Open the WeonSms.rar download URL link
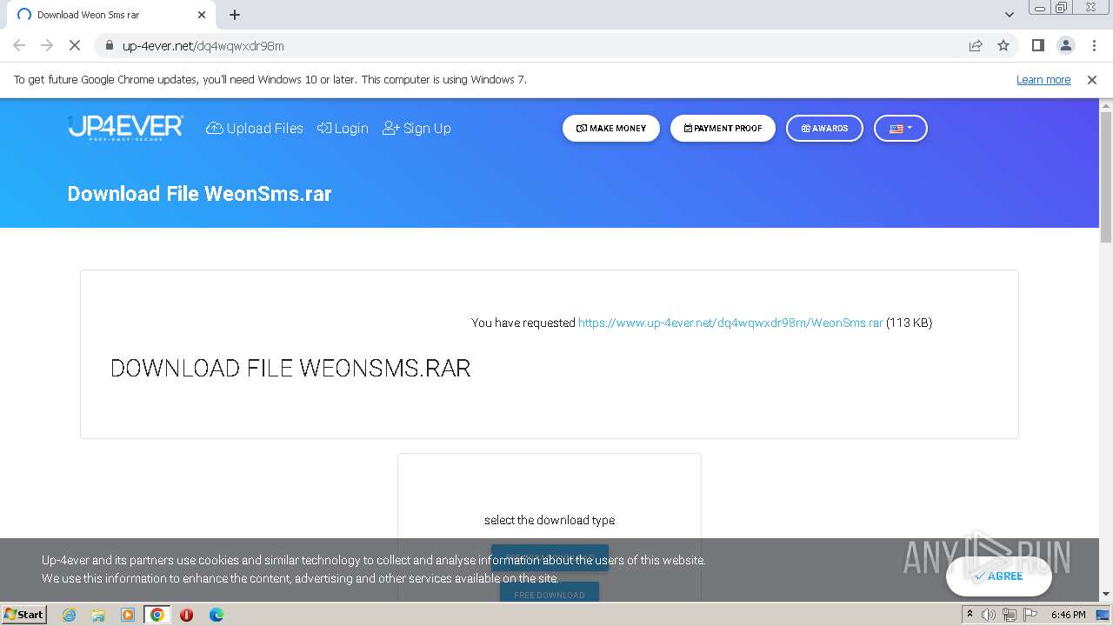 tap(730, 323)
